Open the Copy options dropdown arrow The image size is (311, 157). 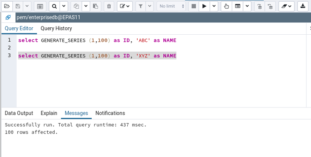86,6
